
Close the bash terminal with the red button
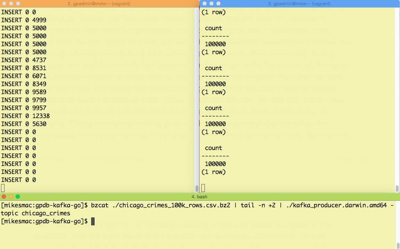coord(4,197)
